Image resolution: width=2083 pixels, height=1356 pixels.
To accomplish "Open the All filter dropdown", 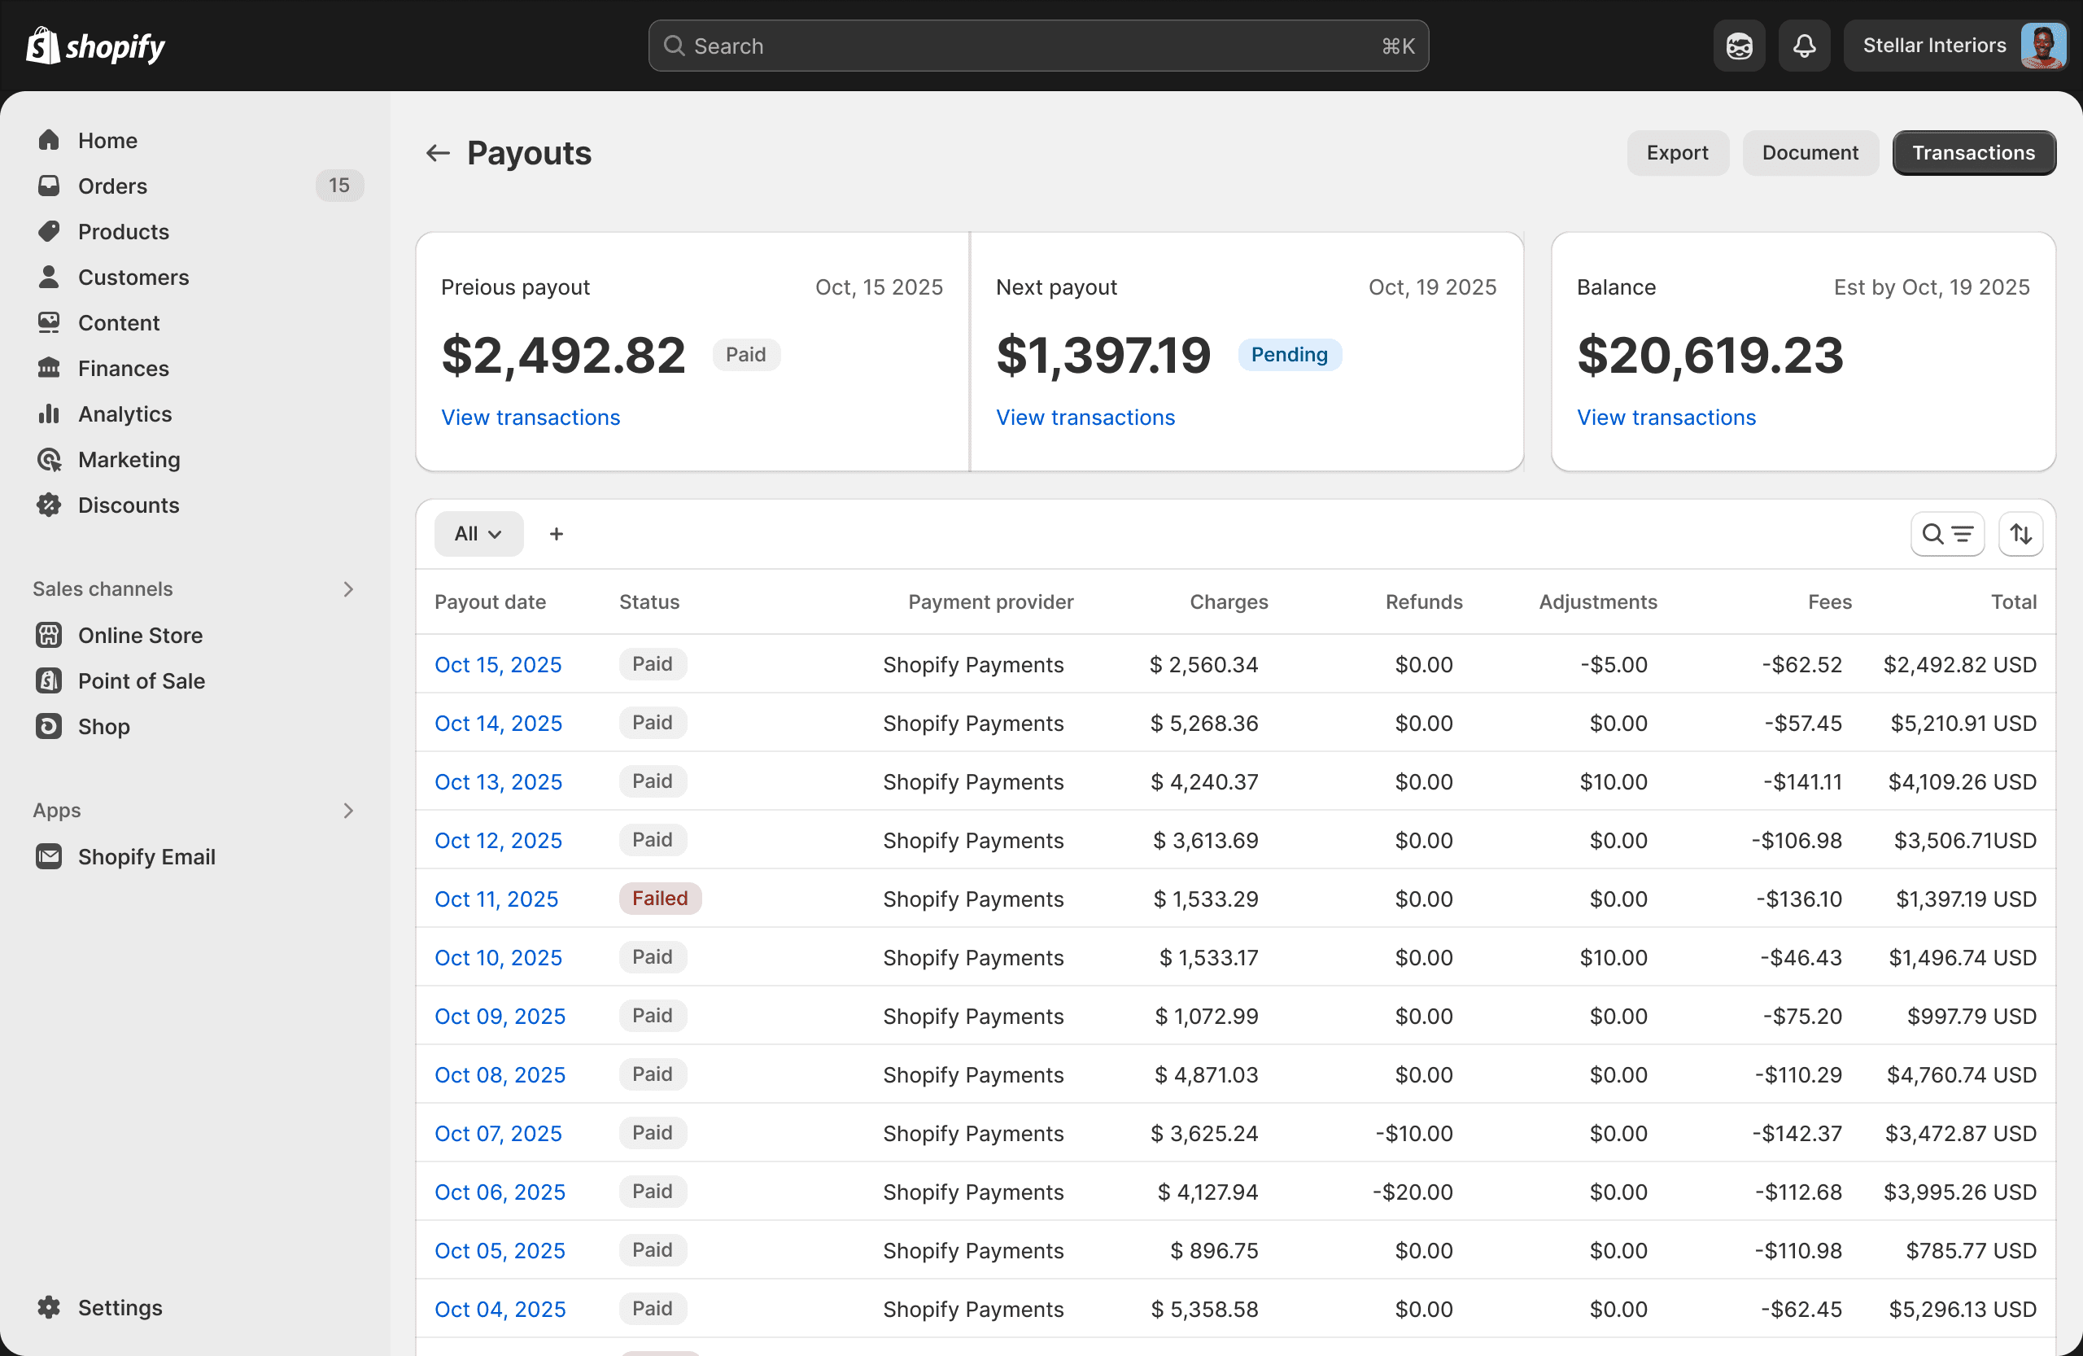I will point(478,533).
